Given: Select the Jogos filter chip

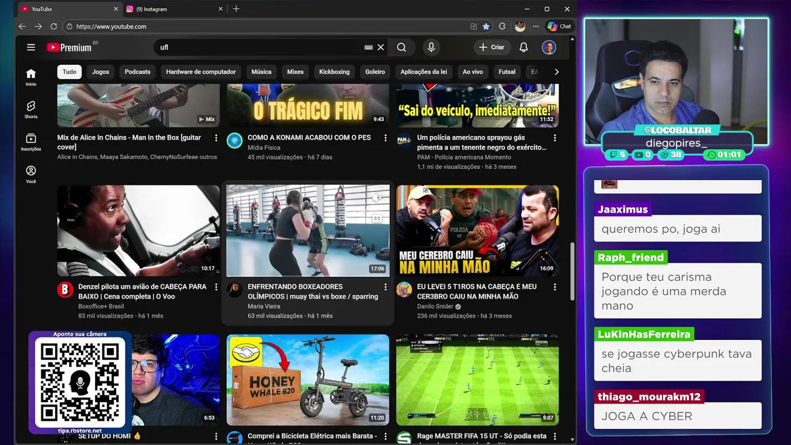Looking at the screenshot, I should [101, 72].
